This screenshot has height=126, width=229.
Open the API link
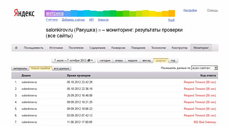click(x=91, y=20)
